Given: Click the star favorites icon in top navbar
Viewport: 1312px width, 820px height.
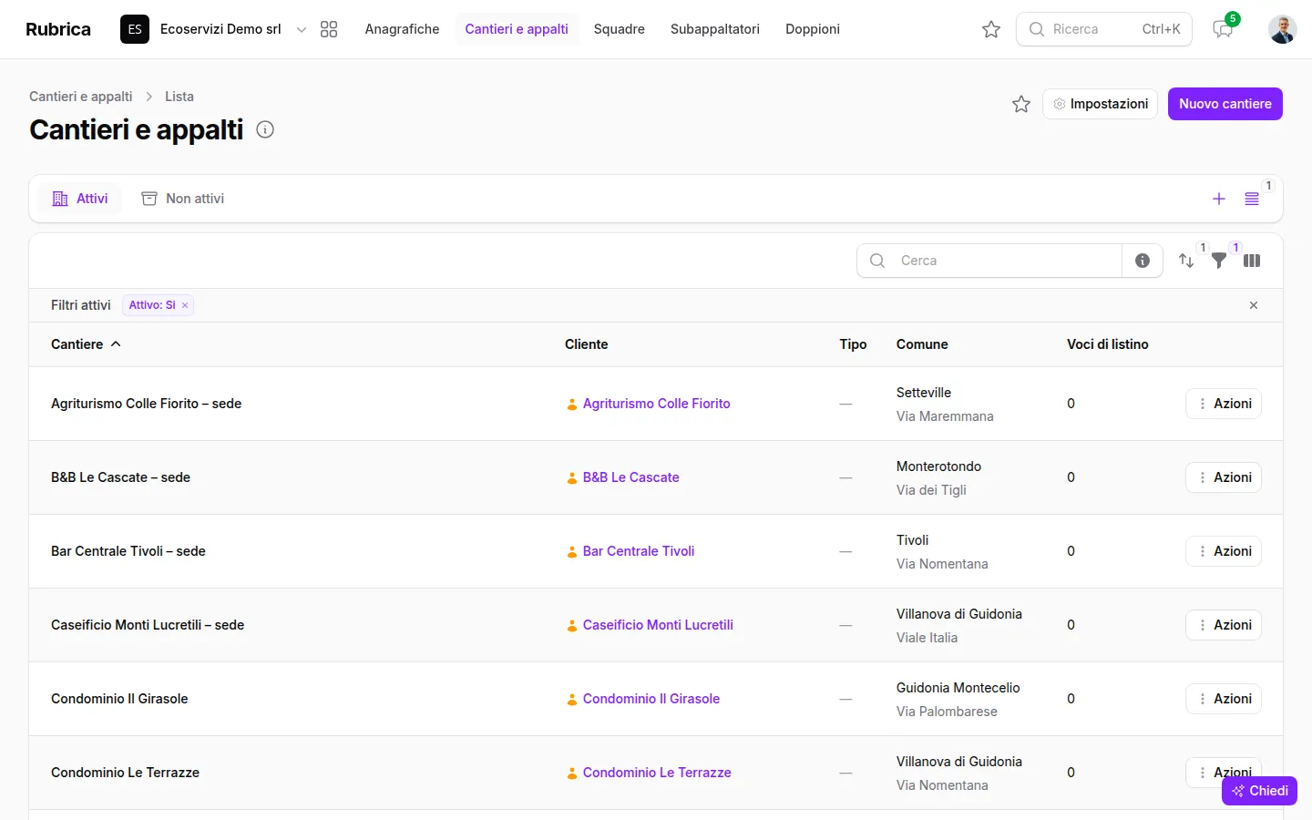Looking at the screenshot, I should click(991, 29).
